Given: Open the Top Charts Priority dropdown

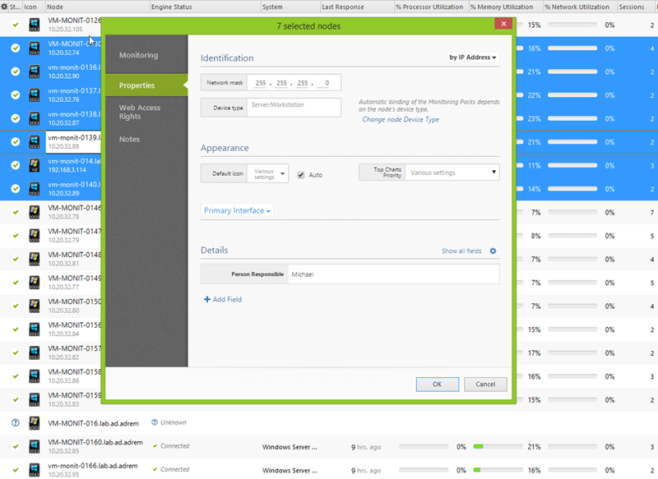Looking at the screenshot, I should coord(452,173).
